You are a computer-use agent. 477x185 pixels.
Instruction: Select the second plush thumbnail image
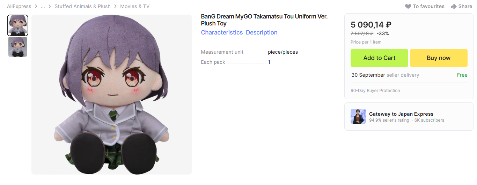tap(17, 47)
